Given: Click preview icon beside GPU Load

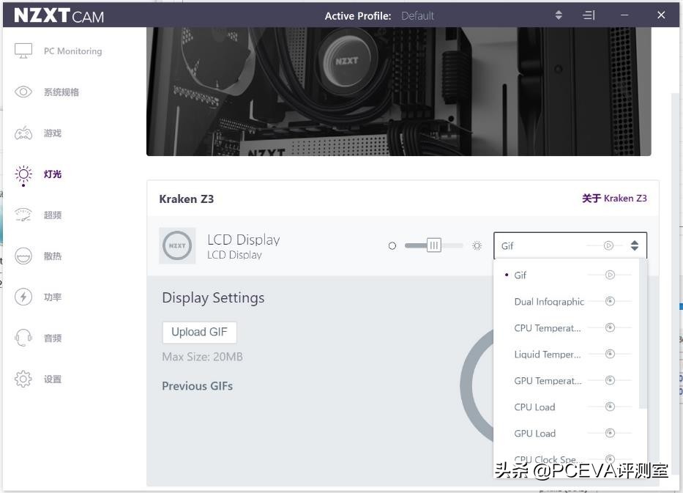Looking at the screenshot, I should (x=610, y=433).
